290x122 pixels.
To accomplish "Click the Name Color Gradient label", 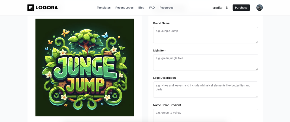I will click(x=167, y=105).
